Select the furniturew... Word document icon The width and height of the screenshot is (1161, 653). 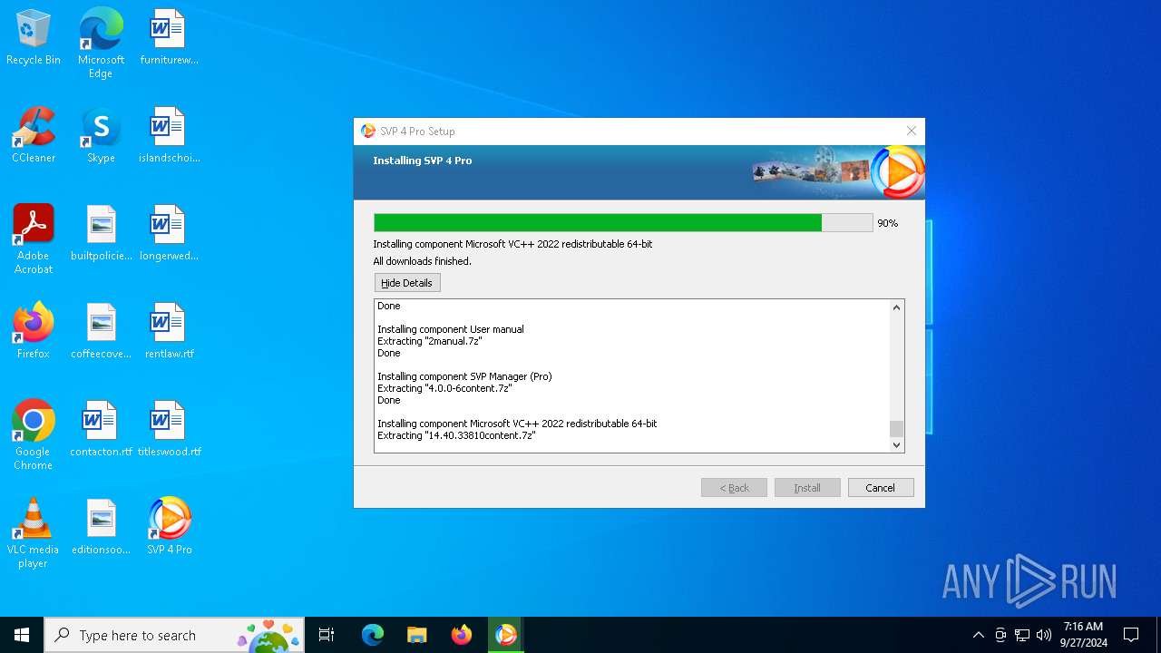coord(169,38)
